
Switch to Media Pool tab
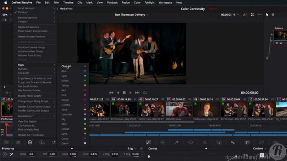pos(66,8)
